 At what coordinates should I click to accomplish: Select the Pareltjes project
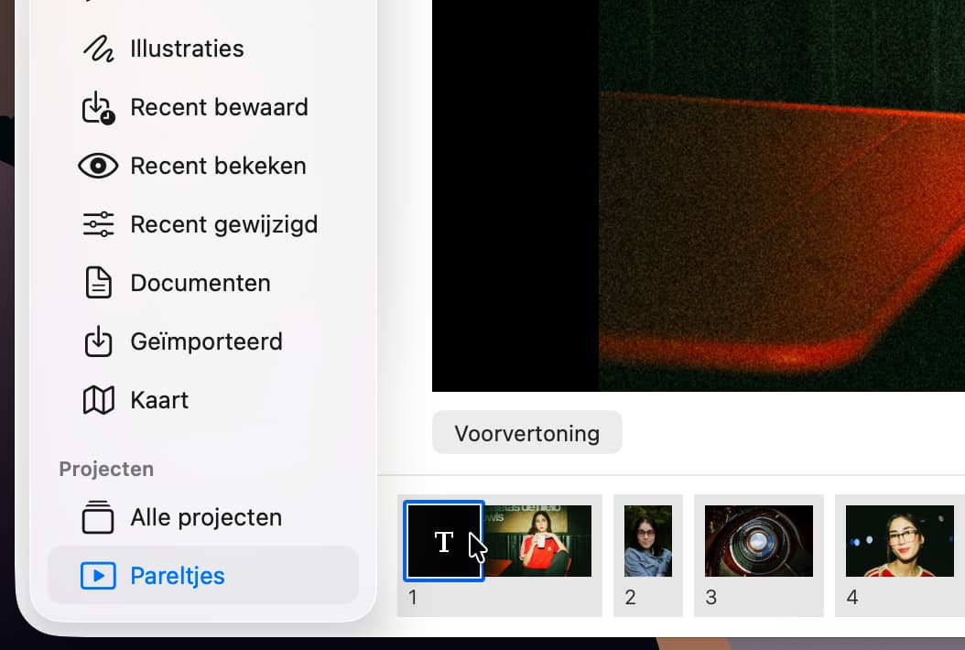[202, 576]
